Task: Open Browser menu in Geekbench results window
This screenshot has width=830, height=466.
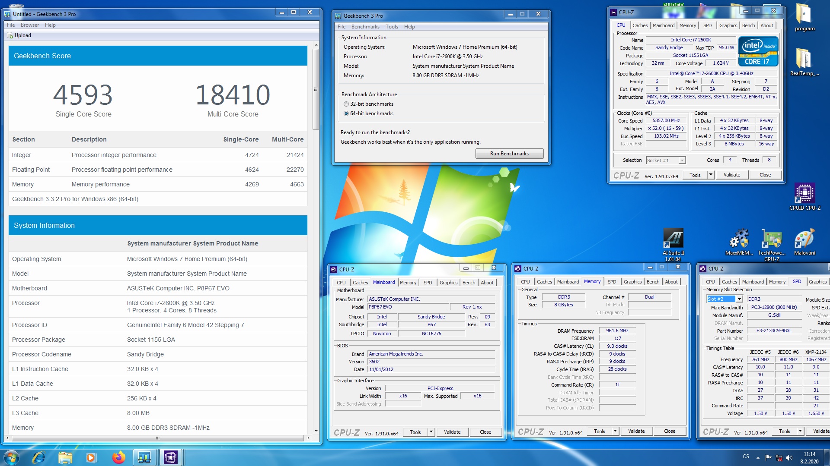Action: pos(30,25)
